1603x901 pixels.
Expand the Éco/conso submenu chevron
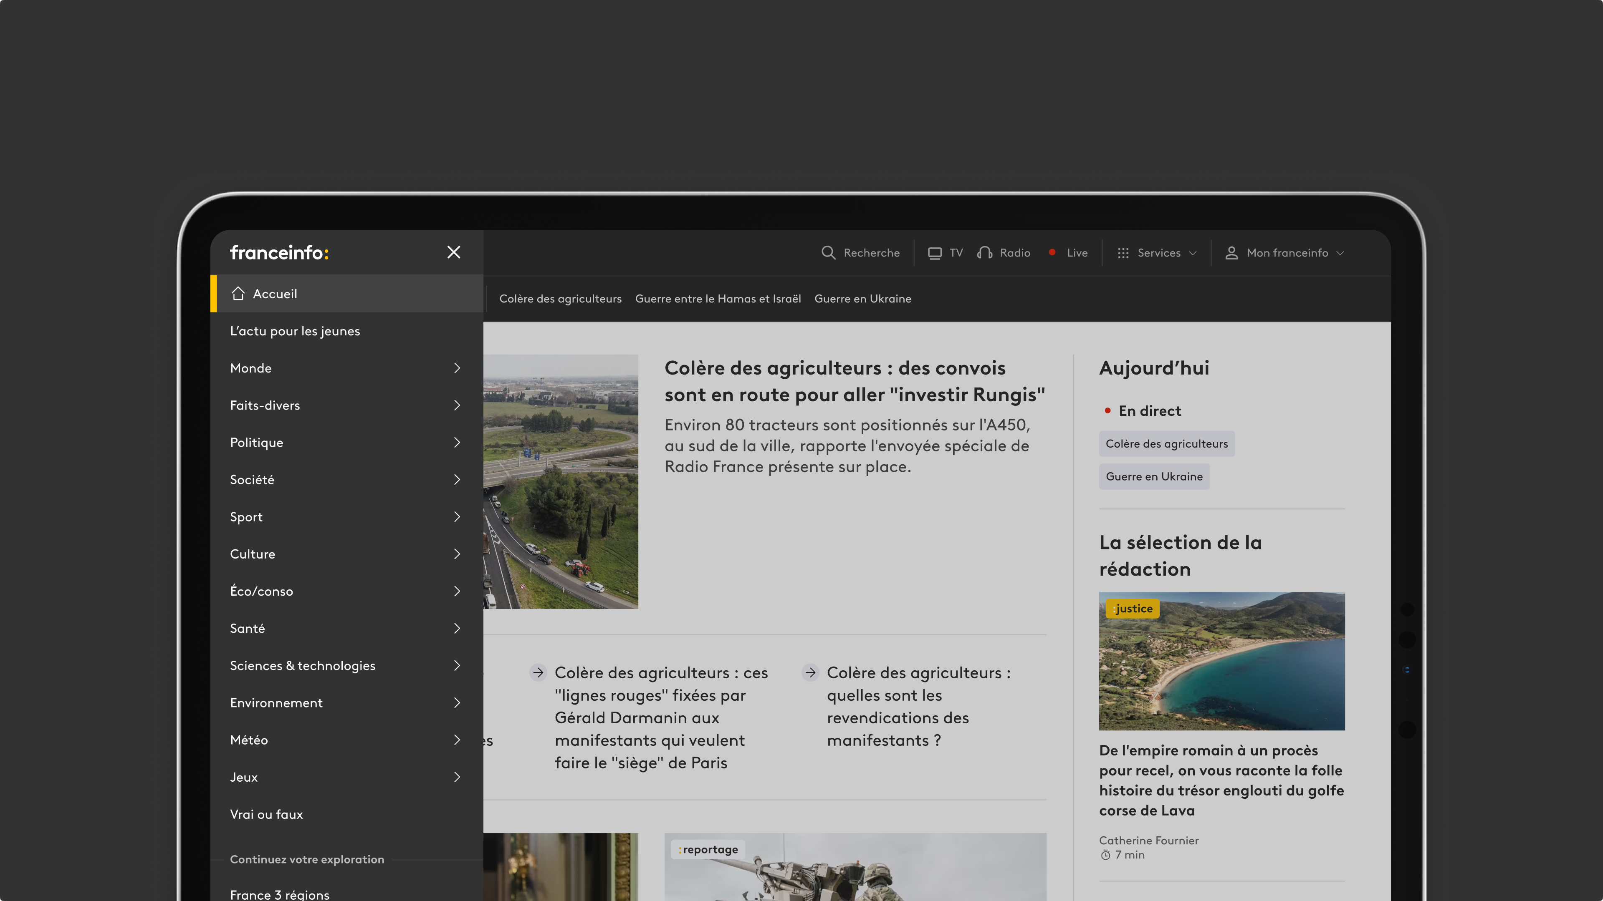point(457,591)
